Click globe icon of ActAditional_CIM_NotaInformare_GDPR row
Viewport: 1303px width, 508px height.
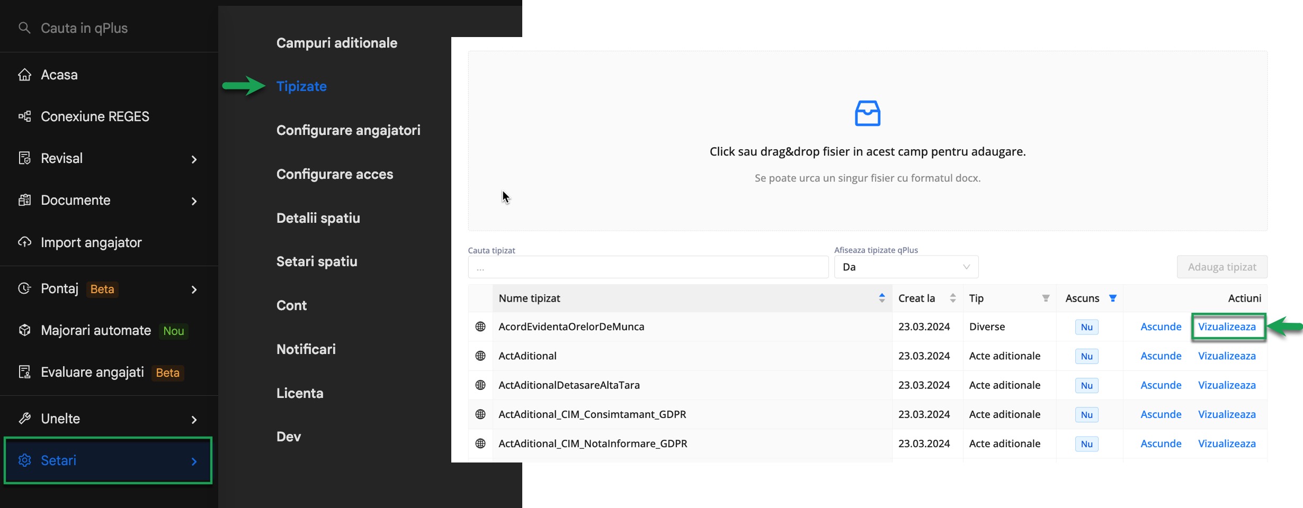[x=480, y=443]
